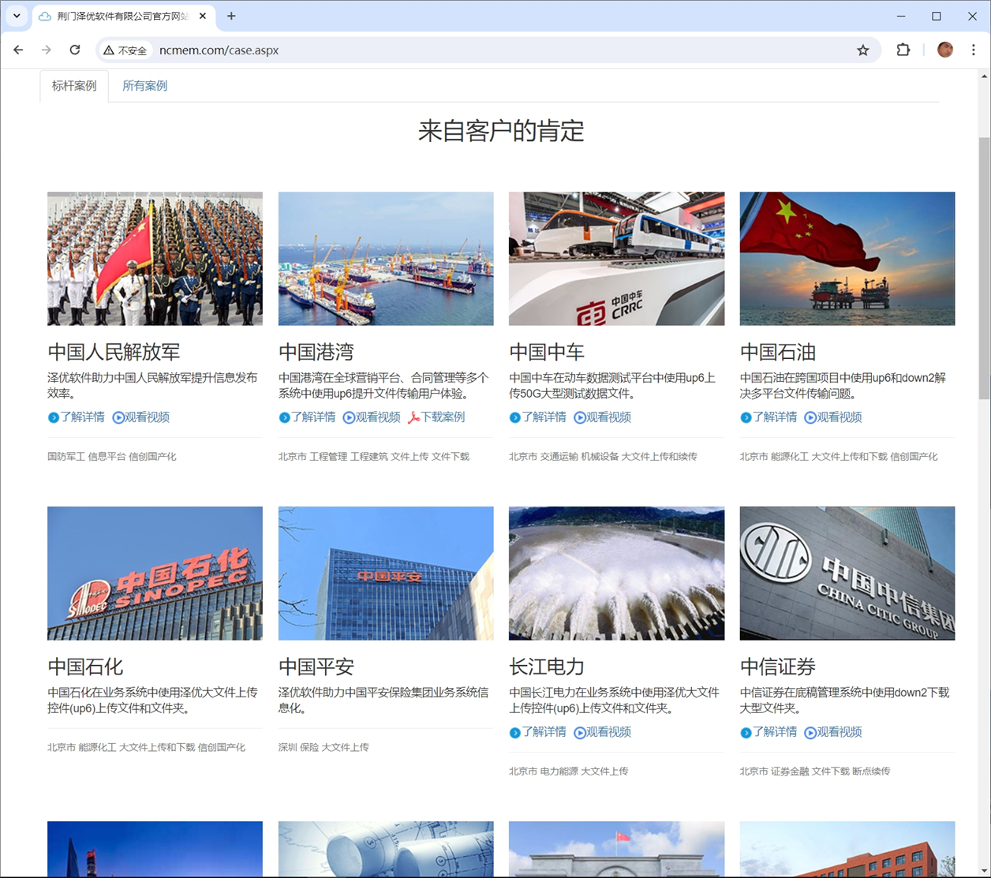Go back to the previous page

pos(18,50)
